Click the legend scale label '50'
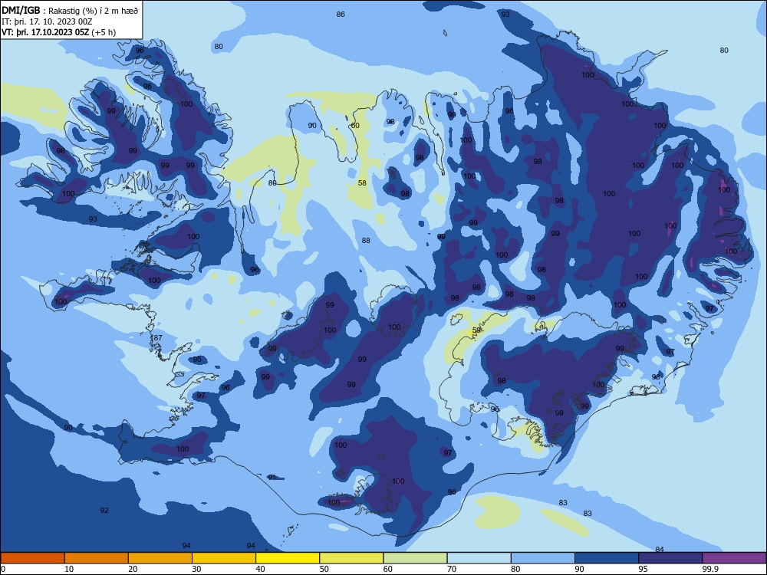 [324, 569]
